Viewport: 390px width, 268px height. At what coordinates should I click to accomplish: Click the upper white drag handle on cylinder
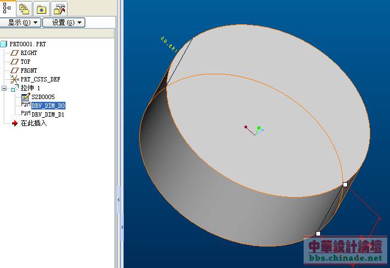345,184
